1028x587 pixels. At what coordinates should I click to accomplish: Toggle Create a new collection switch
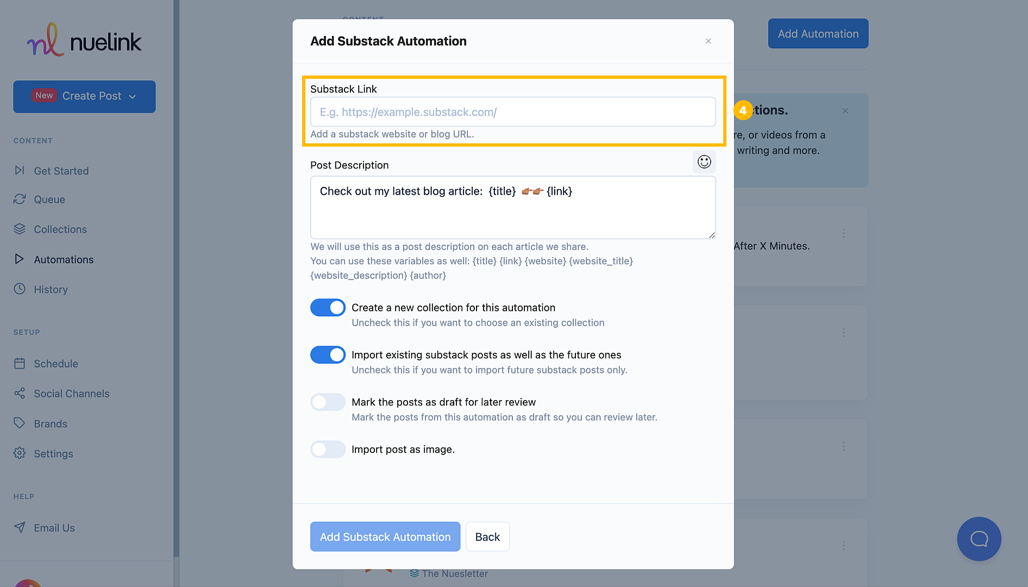pyautogui.click(x=328, y=308)
